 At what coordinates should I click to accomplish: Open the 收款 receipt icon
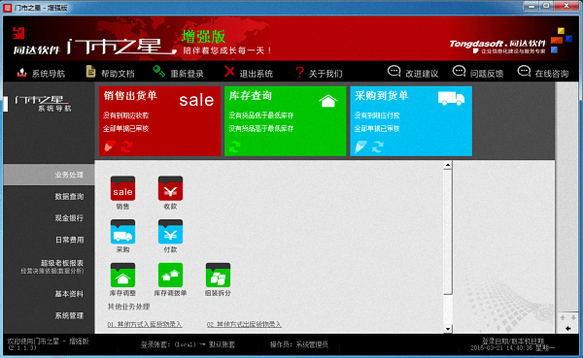(170, 188)
